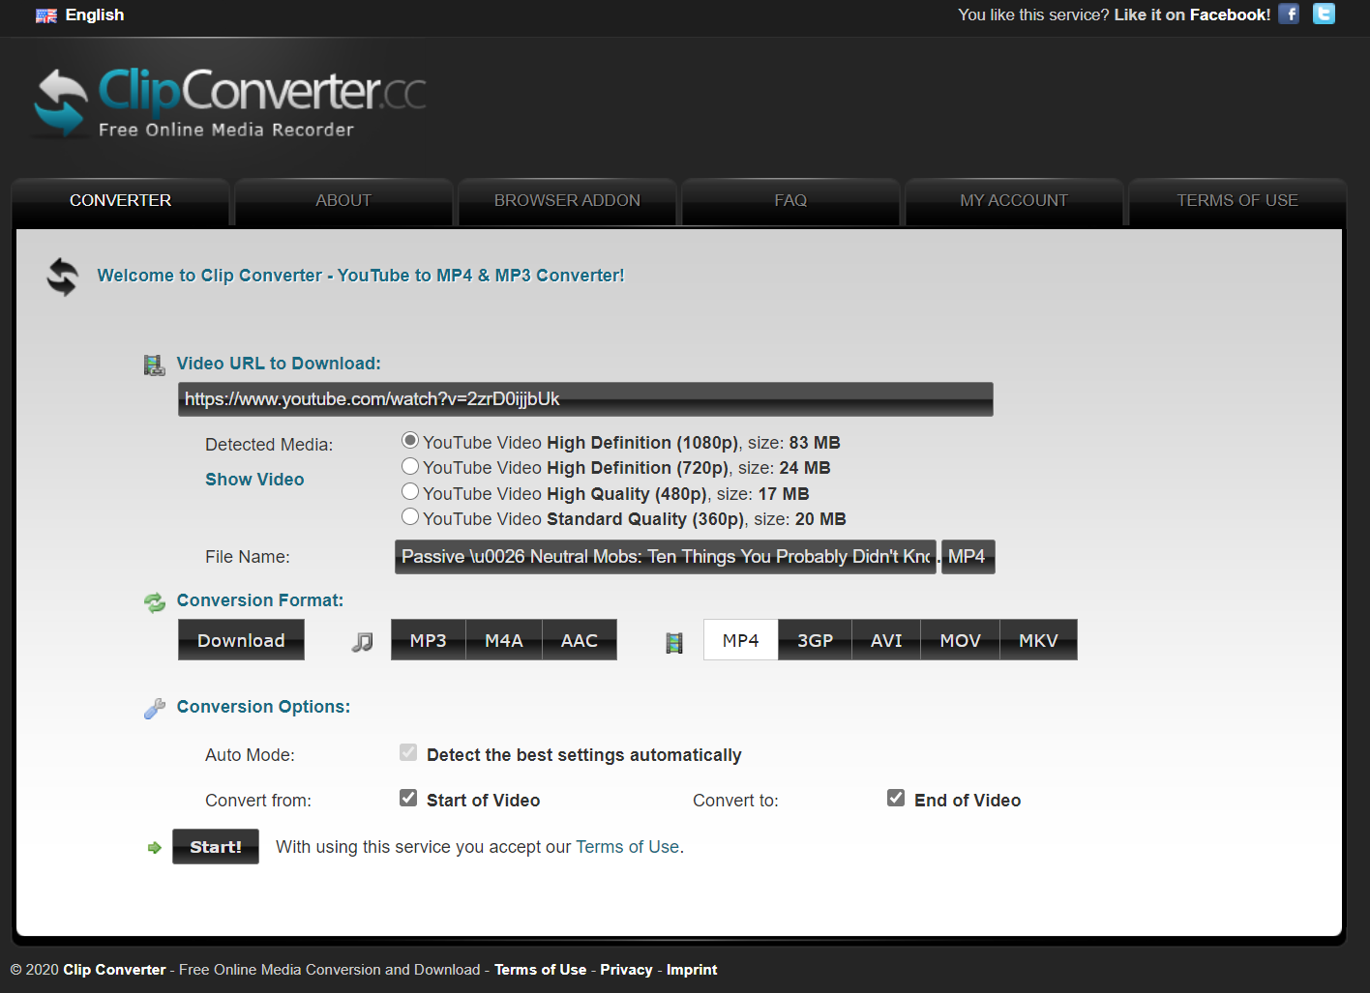The height and width of the screenshot is (993, 1370).
Task: Open the Terms of Use link beside Start
Action: pos(627,847)
